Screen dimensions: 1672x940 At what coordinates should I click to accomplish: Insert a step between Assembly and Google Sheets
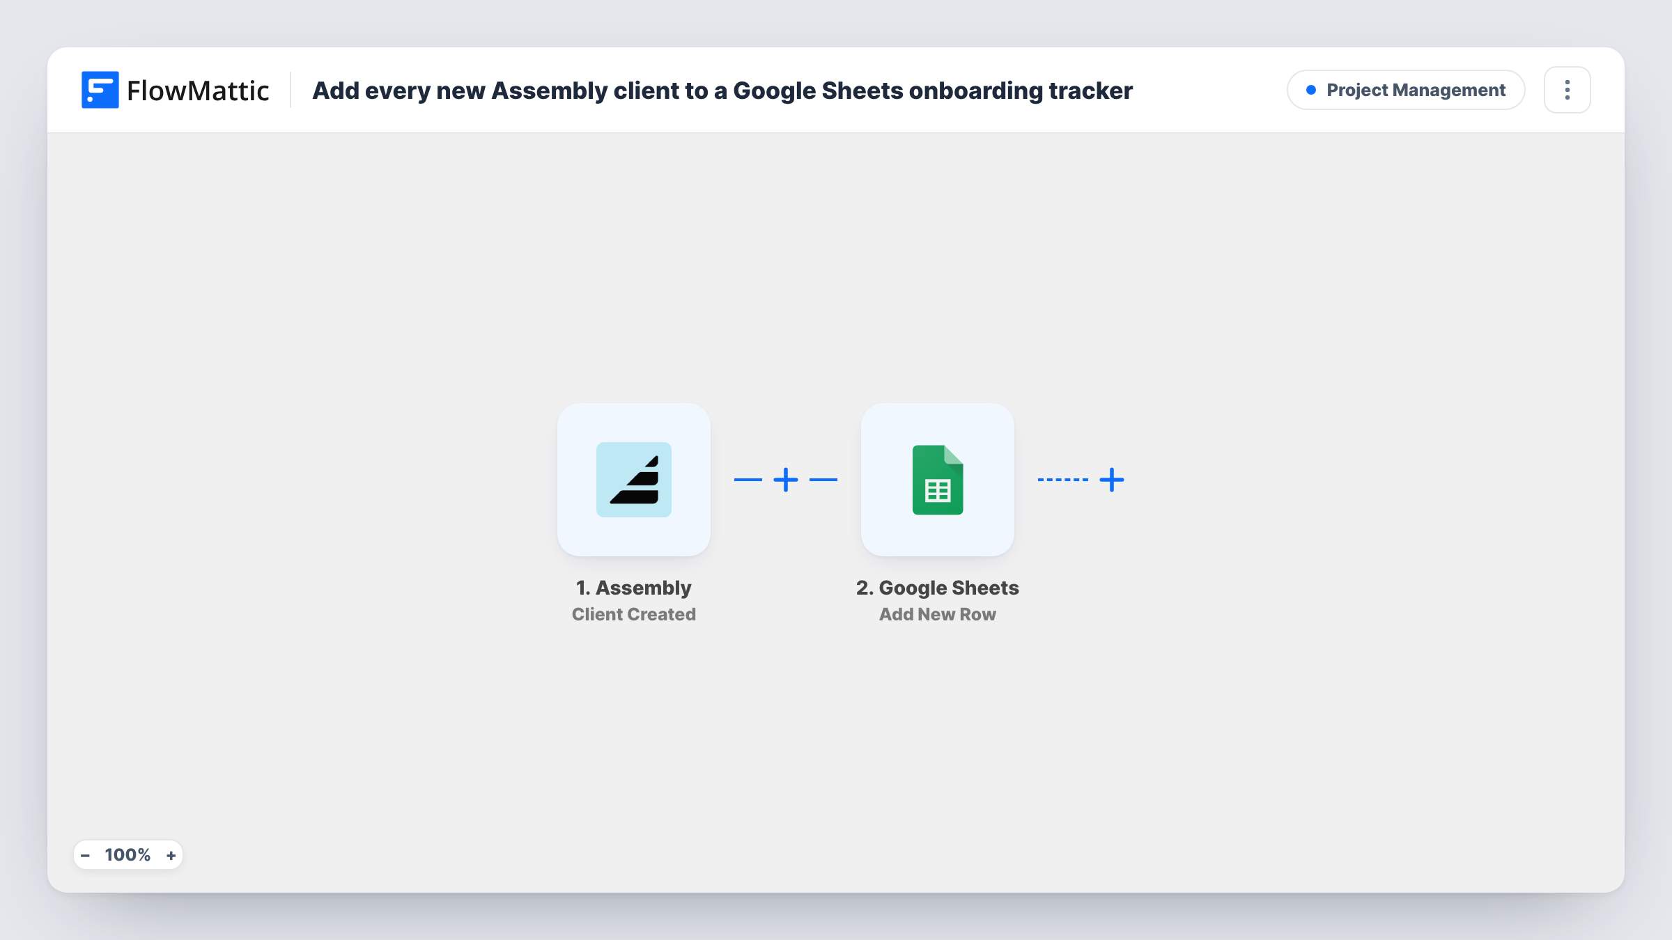(786, 480)
